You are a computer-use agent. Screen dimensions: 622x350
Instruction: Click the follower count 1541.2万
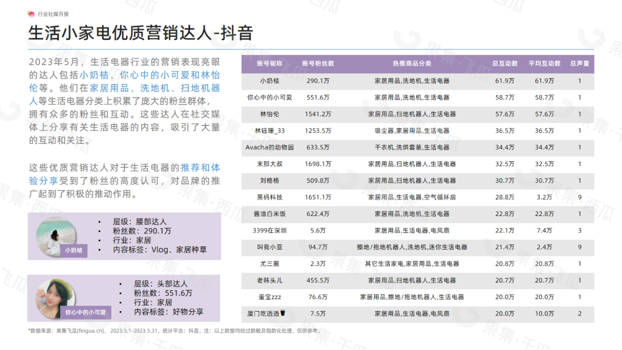pos(318,114)
